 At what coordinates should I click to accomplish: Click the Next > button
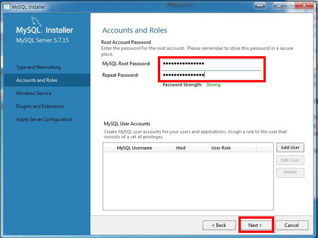click(x=255, y=225)
